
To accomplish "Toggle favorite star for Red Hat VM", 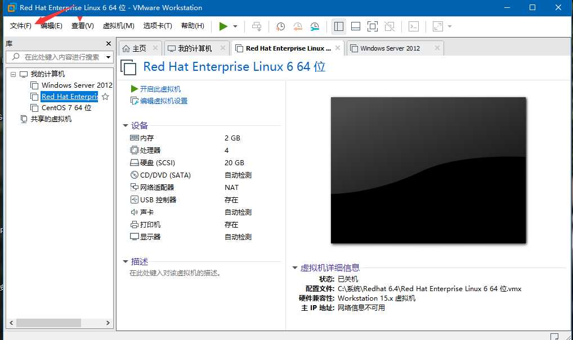I will pyautogui.click(x=105, y=97).
